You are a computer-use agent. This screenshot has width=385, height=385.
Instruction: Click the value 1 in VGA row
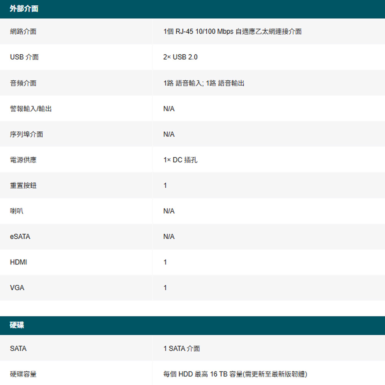165,288
